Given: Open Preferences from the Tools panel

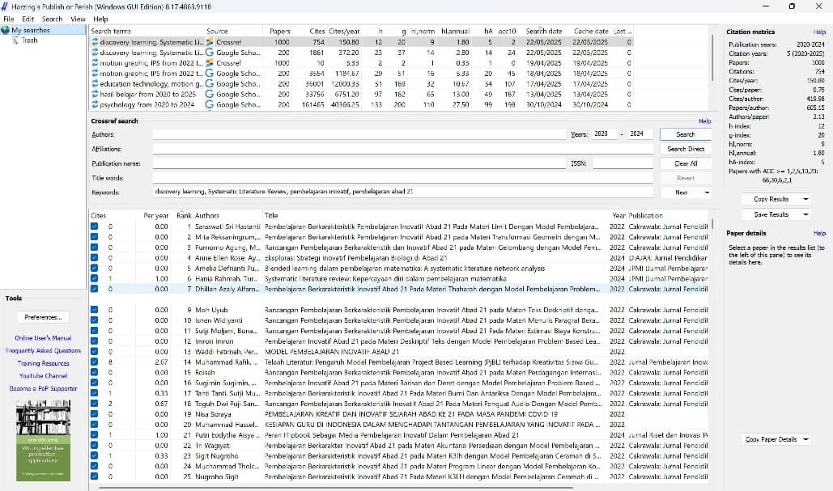Looking at the screenshot, I should 43,317.
